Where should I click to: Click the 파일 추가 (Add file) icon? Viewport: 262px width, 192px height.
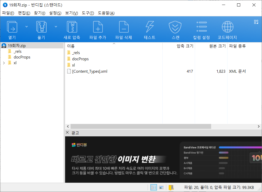(x=98, y=27)
